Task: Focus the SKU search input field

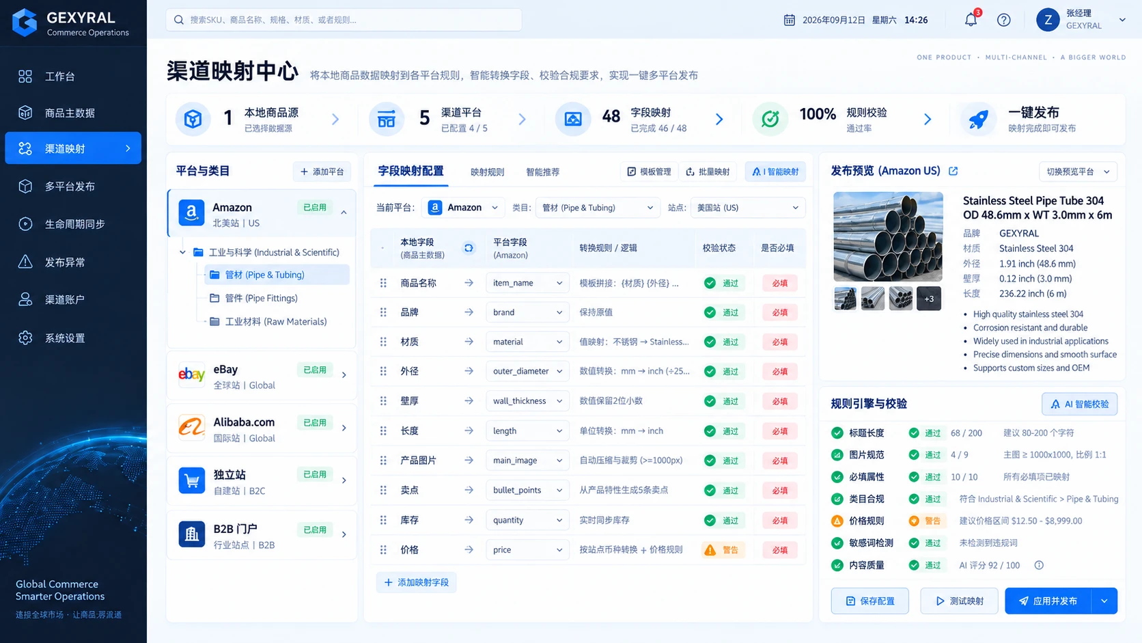Action: (x=344, y=20)
